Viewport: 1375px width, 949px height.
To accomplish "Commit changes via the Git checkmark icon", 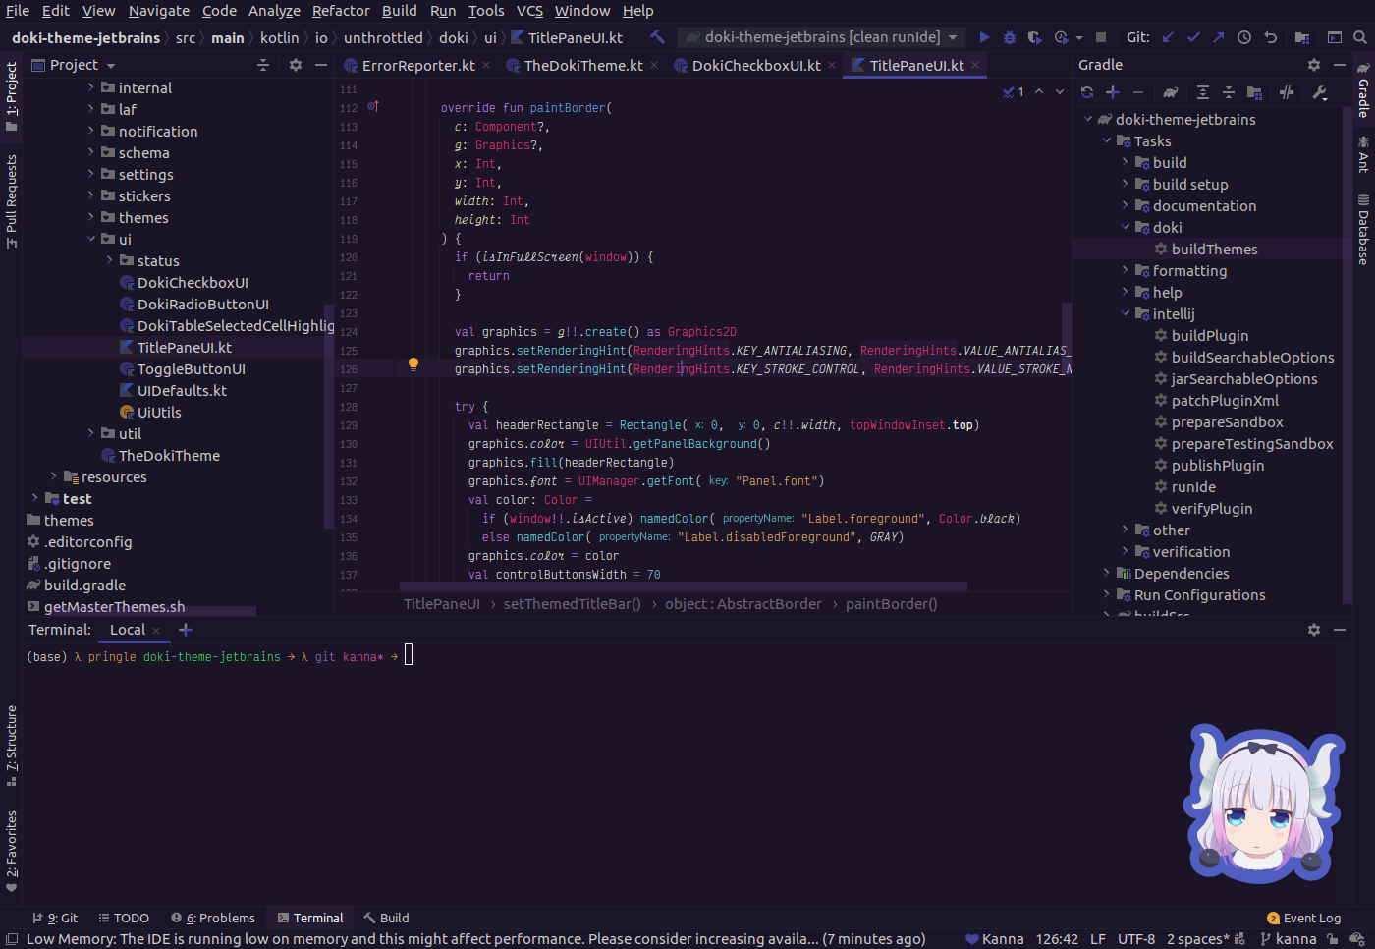I will coord(1192,36).
